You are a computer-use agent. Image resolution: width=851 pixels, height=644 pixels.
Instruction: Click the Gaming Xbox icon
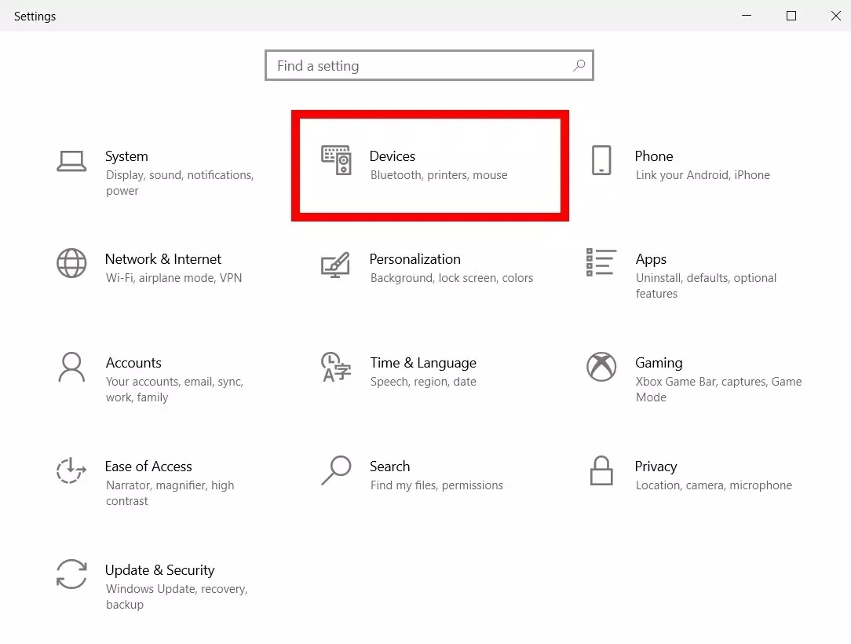601,367
